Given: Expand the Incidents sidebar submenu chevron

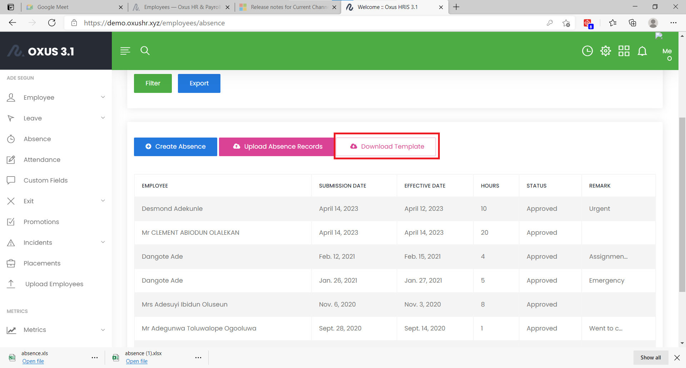Looking at the screenshot, I should pos(103,242).
